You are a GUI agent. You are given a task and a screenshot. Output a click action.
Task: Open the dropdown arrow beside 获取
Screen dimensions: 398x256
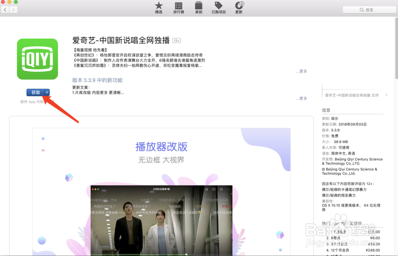(x=47, y=93)
